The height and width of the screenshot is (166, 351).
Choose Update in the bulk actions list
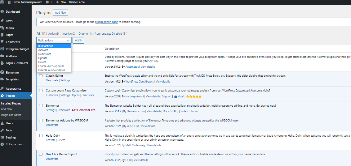(x=54, y=58)
